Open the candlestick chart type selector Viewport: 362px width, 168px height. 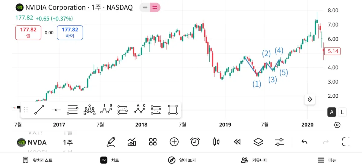point(216,142)
